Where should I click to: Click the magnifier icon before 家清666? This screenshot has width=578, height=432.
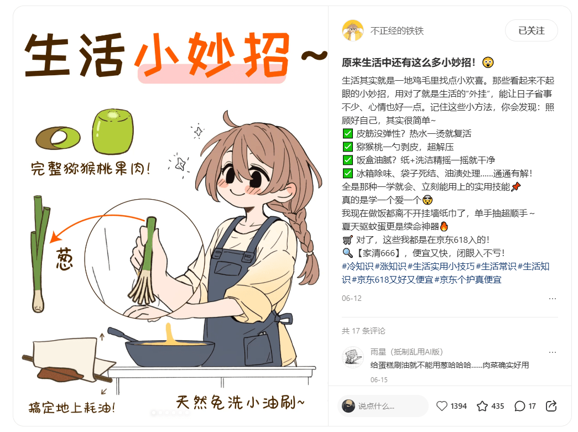[347, 253]
